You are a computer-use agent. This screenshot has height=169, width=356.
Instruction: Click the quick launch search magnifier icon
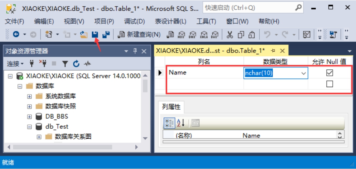(298, 8)
